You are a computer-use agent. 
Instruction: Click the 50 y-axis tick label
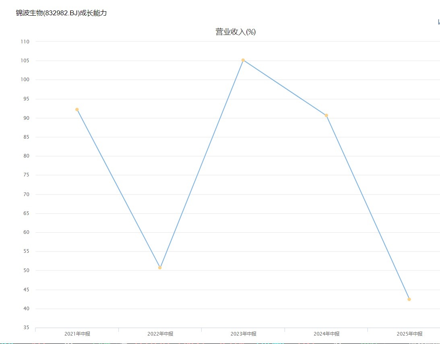point(26,270)
